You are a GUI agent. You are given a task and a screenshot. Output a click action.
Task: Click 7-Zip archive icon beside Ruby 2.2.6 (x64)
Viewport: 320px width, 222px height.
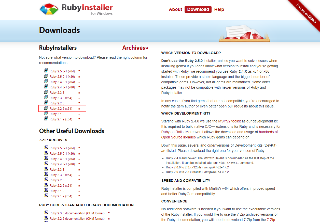click(46, 185)
